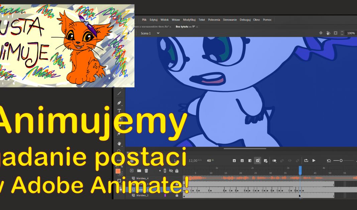Toggle show or hide all layers
Image resolution: width=357 pixels, height=210 pixels.
click(x=171, y=171)
